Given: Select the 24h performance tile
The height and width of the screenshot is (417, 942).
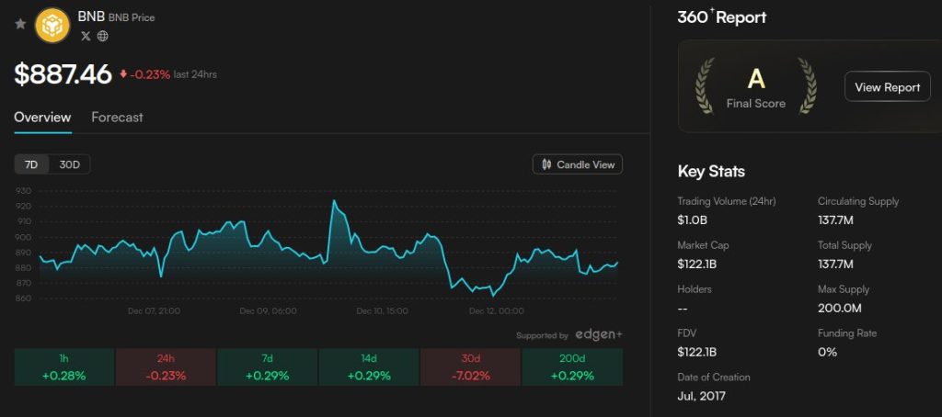Looking at the screenshot, I should click(166, 367).
